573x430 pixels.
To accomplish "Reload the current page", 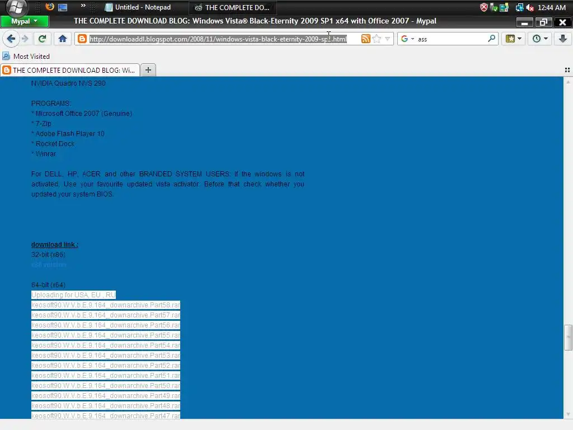I will click(x=43, y=39).
